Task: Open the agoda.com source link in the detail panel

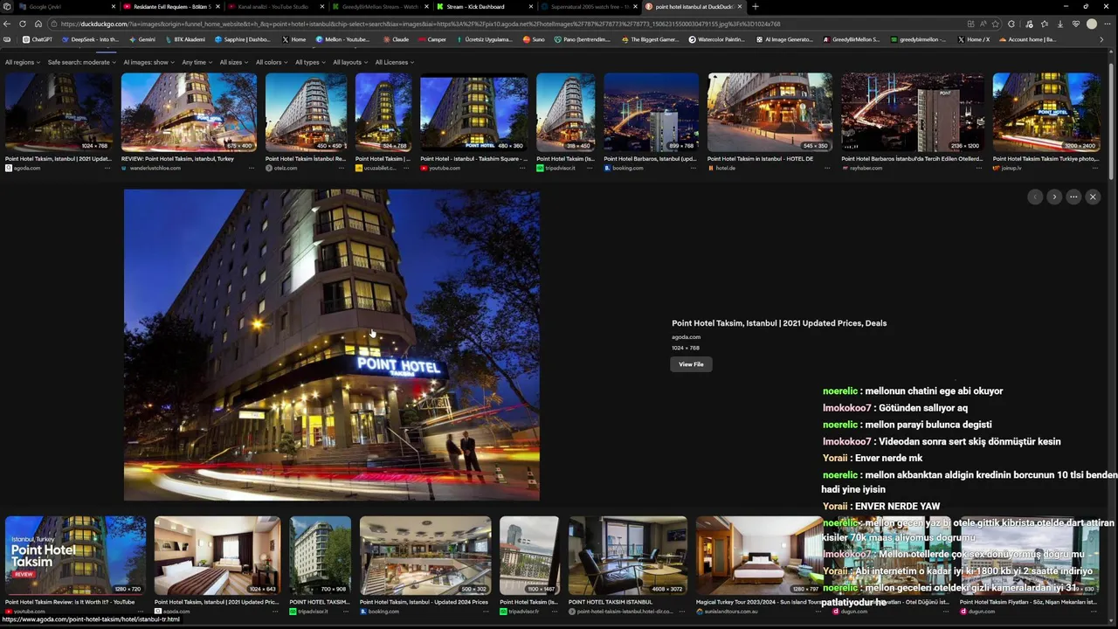Action: [686, 337]
